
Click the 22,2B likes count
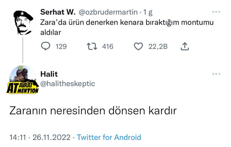(x=158, y=46)
